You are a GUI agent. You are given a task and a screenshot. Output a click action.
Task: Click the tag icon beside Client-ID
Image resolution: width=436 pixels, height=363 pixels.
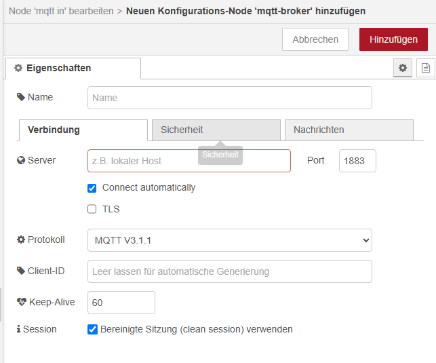point(20,271)
